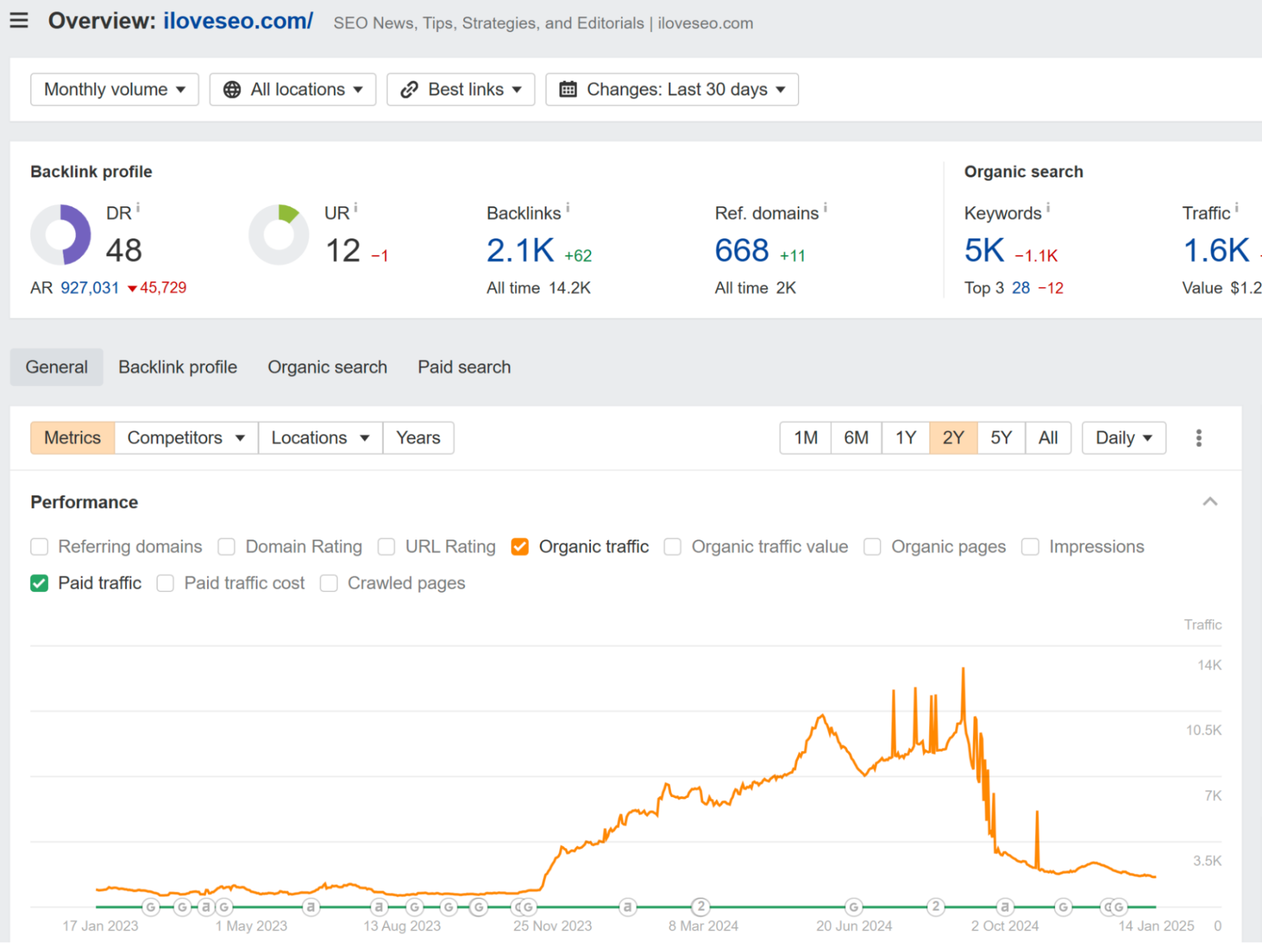Click the 'All time 14.2K' backlinks text
Image resolution: width=1262 pixels, height=943 pixels.
point(538,288)
